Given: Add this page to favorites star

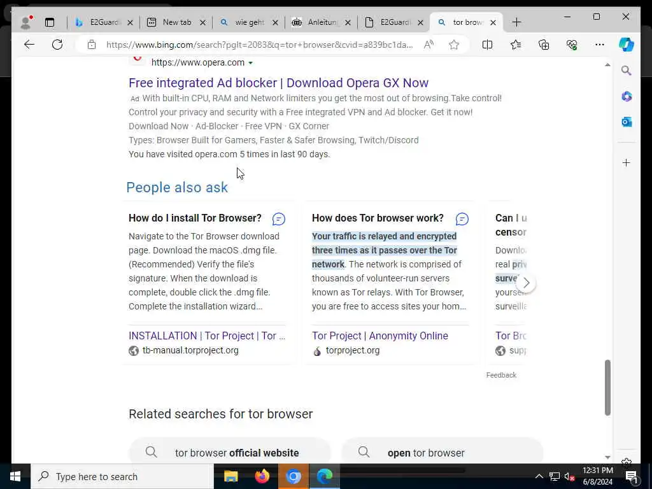Looking at the screenshot, I should pyautogui.click(x=454, y=45).
